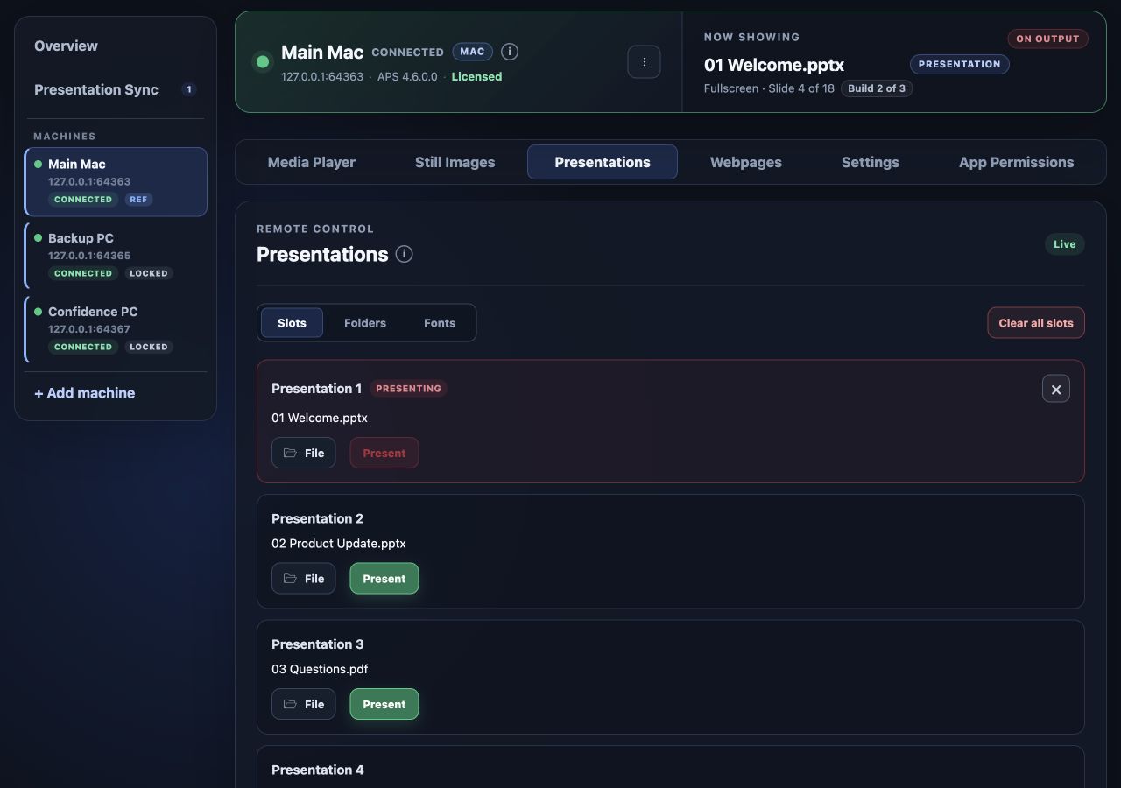This screenshot has width=1121, height=788.
Task: Click the Present button for Presentation 1
Action: (384, 453)
